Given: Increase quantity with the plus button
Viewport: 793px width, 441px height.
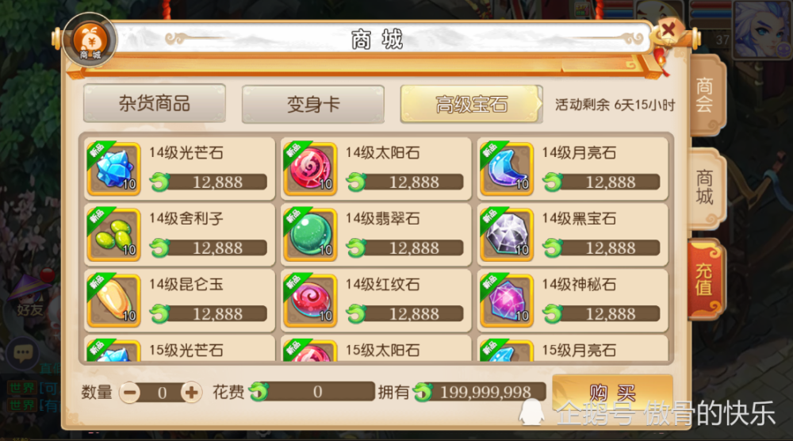Looking at the screenshot, I should pos(191,393).
